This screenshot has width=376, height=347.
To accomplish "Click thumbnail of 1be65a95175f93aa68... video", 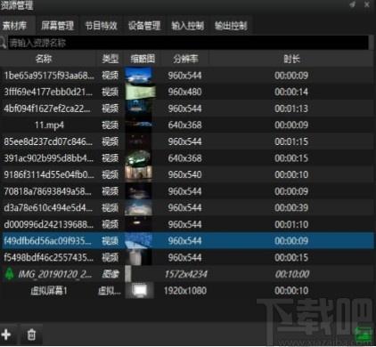I will [139, 76].
